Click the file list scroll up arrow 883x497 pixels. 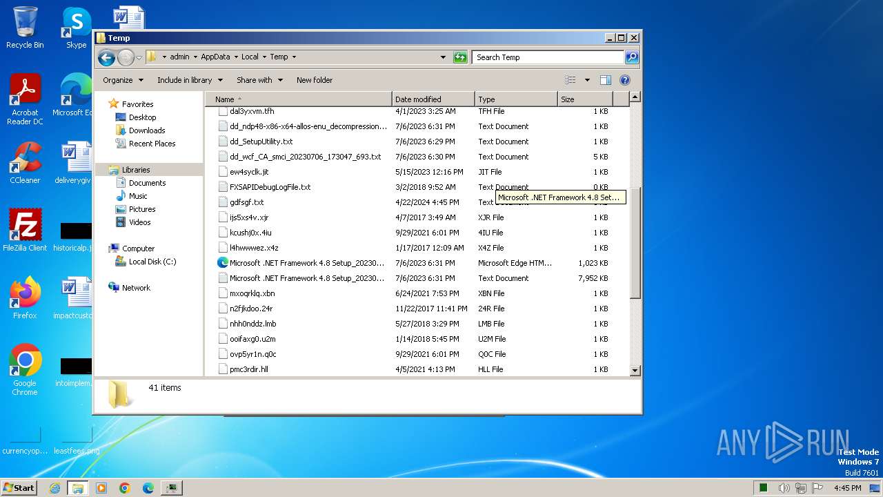click(x=635, y=97)
